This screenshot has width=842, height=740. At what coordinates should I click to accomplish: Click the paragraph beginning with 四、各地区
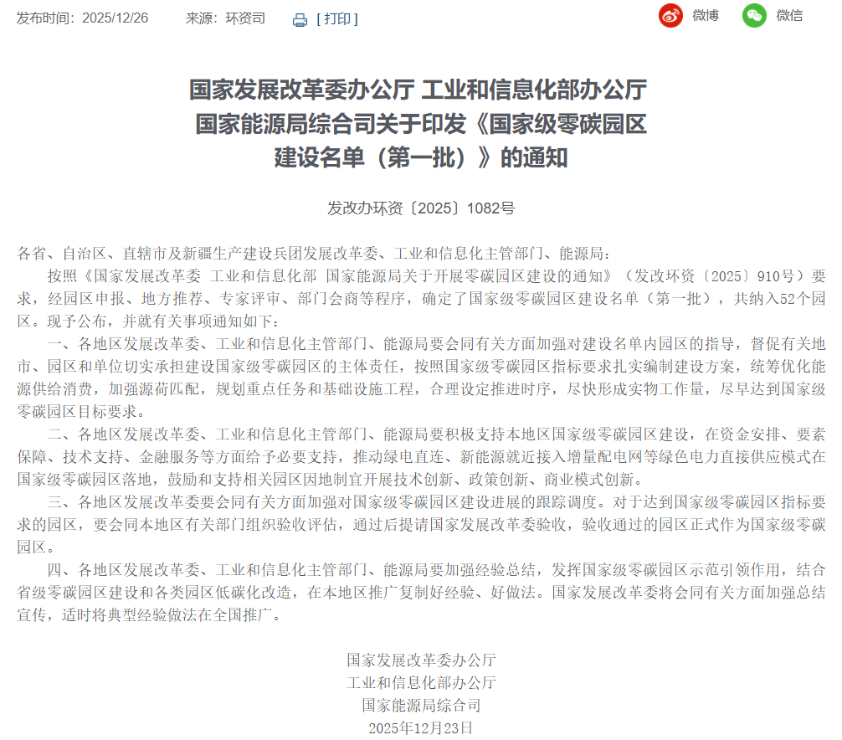(421, 593)
